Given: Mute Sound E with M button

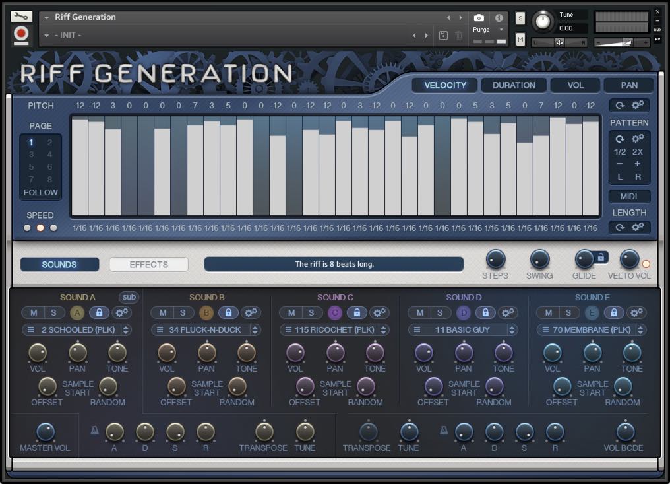Looking at the screenshot, I should click(x=549, y=313).
